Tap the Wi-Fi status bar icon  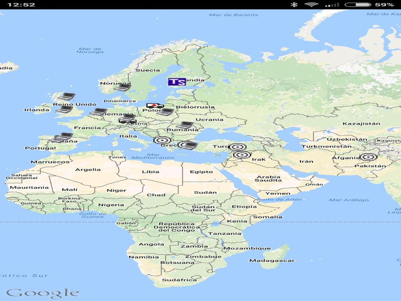coord(311,5)
